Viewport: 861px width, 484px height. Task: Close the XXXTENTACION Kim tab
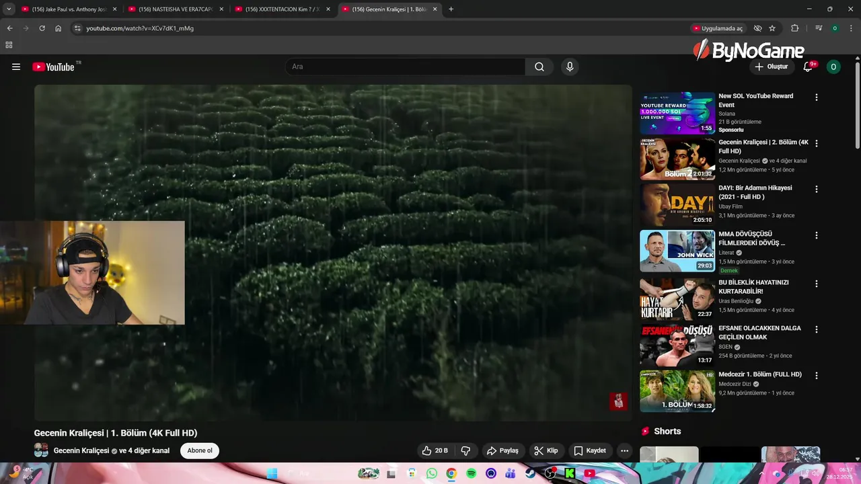coord(328,9)
